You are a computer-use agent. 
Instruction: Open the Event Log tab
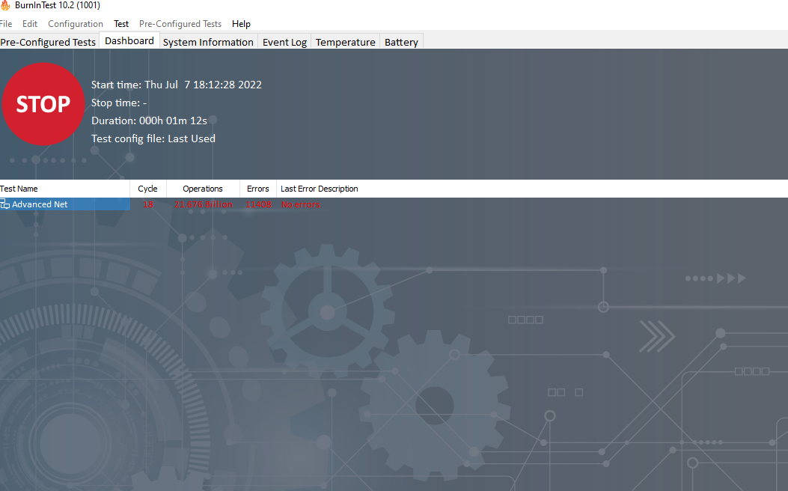284,42
